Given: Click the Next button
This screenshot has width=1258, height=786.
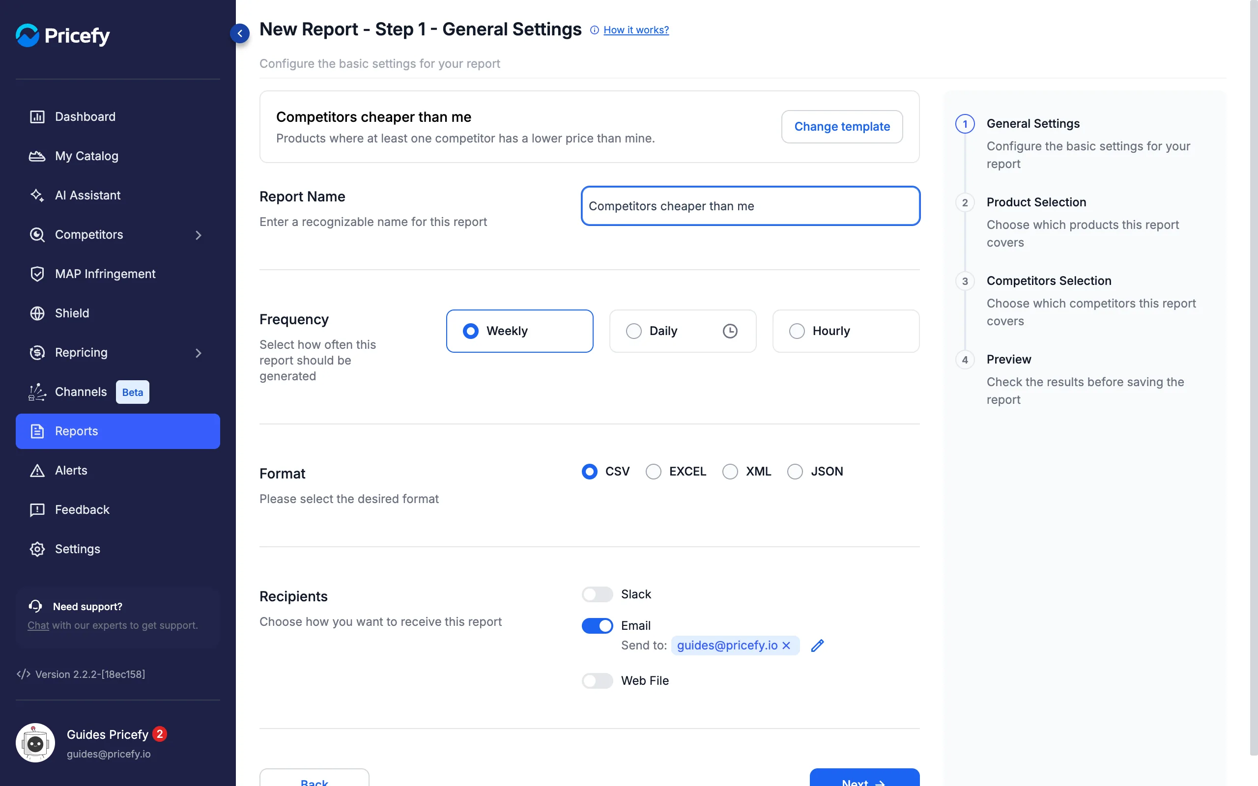Looking at the screenshot, I should [864, 777].
